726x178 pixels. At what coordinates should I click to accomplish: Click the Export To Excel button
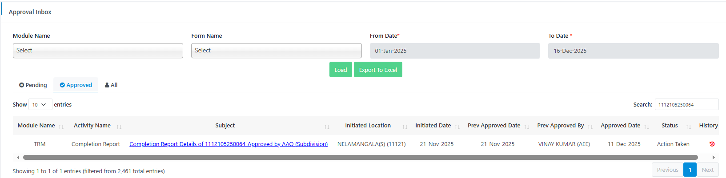(378, 70)
